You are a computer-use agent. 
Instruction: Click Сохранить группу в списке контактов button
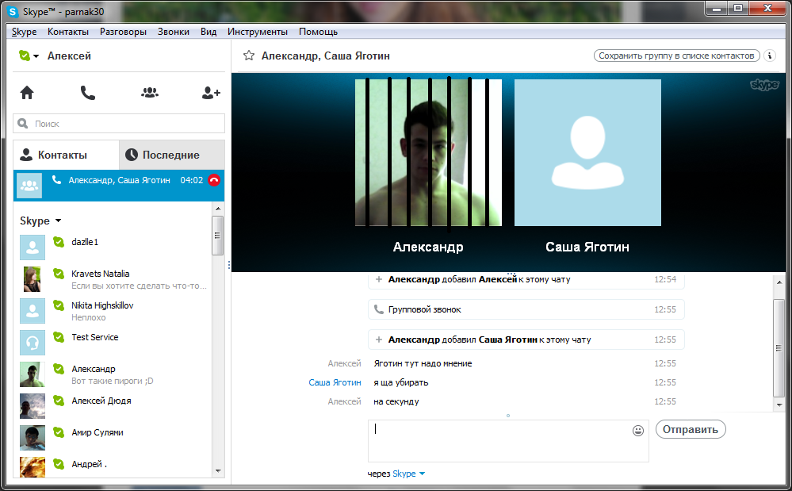[677, 56]
